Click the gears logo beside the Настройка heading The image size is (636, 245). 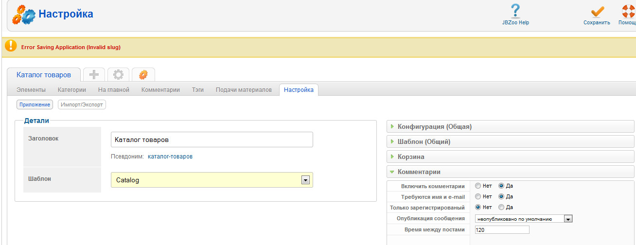click(23, 15)
